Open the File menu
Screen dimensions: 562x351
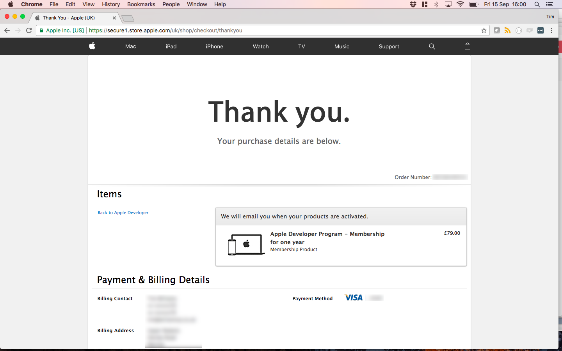(x=54, y=4)
